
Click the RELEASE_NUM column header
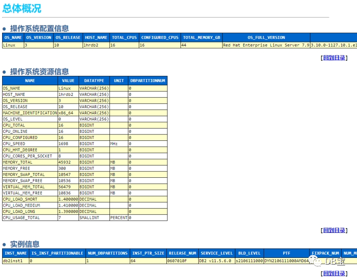coord(183,253)
